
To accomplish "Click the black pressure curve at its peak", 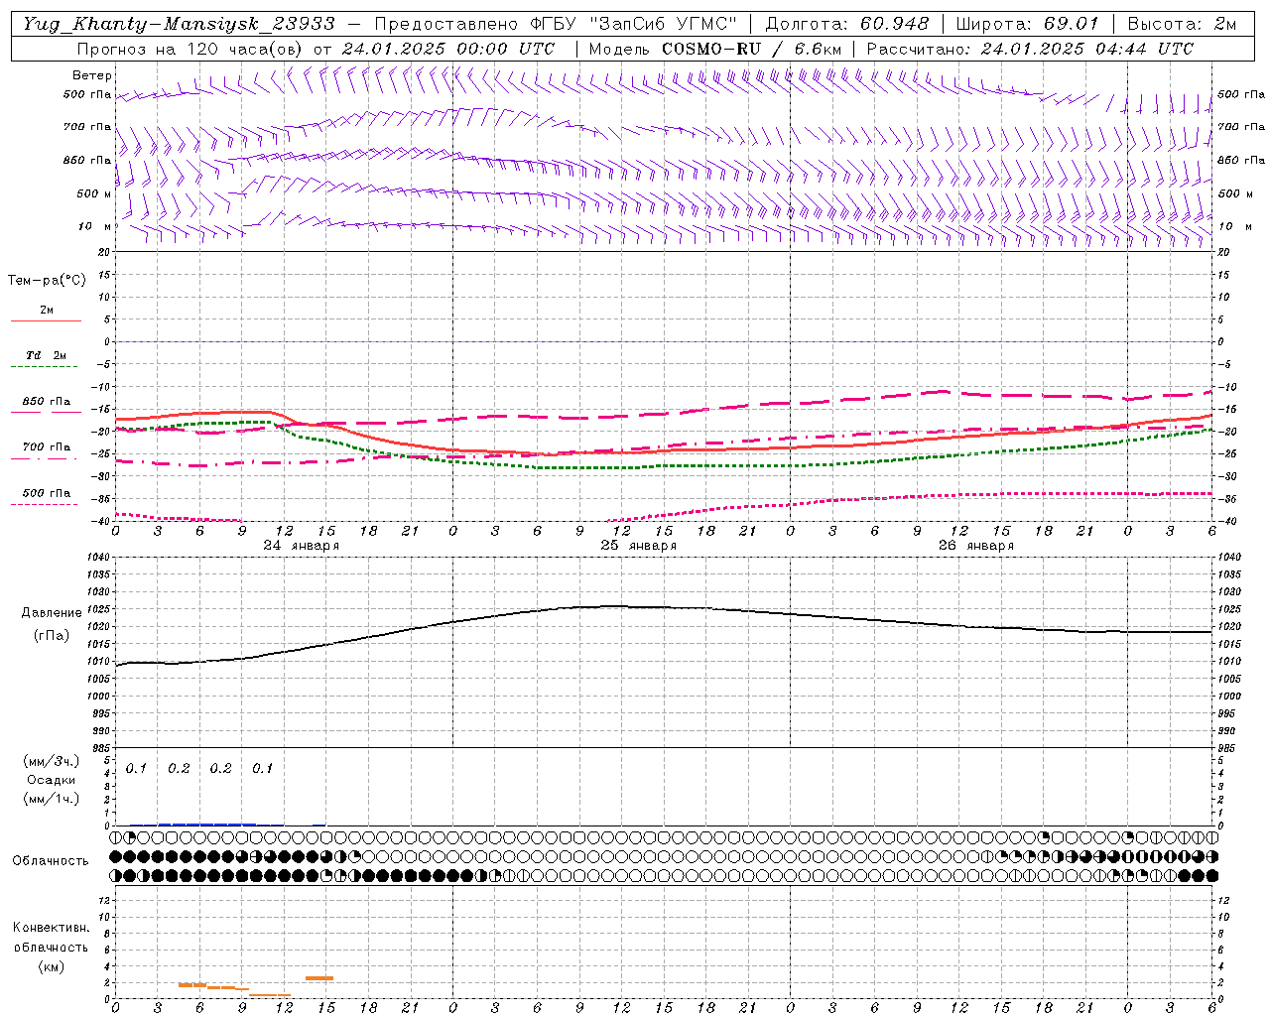I will click(x=615, y=605).
